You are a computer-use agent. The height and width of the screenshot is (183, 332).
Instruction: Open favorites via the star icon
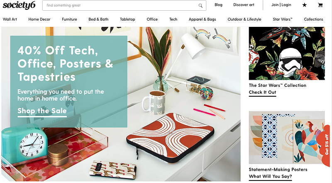[305, 5]
